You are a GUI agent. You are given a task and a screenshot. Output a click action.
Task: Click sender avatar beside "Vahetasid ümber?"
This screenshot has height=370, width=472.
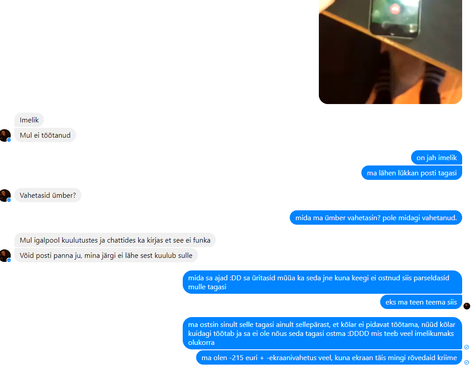(5, 196)
